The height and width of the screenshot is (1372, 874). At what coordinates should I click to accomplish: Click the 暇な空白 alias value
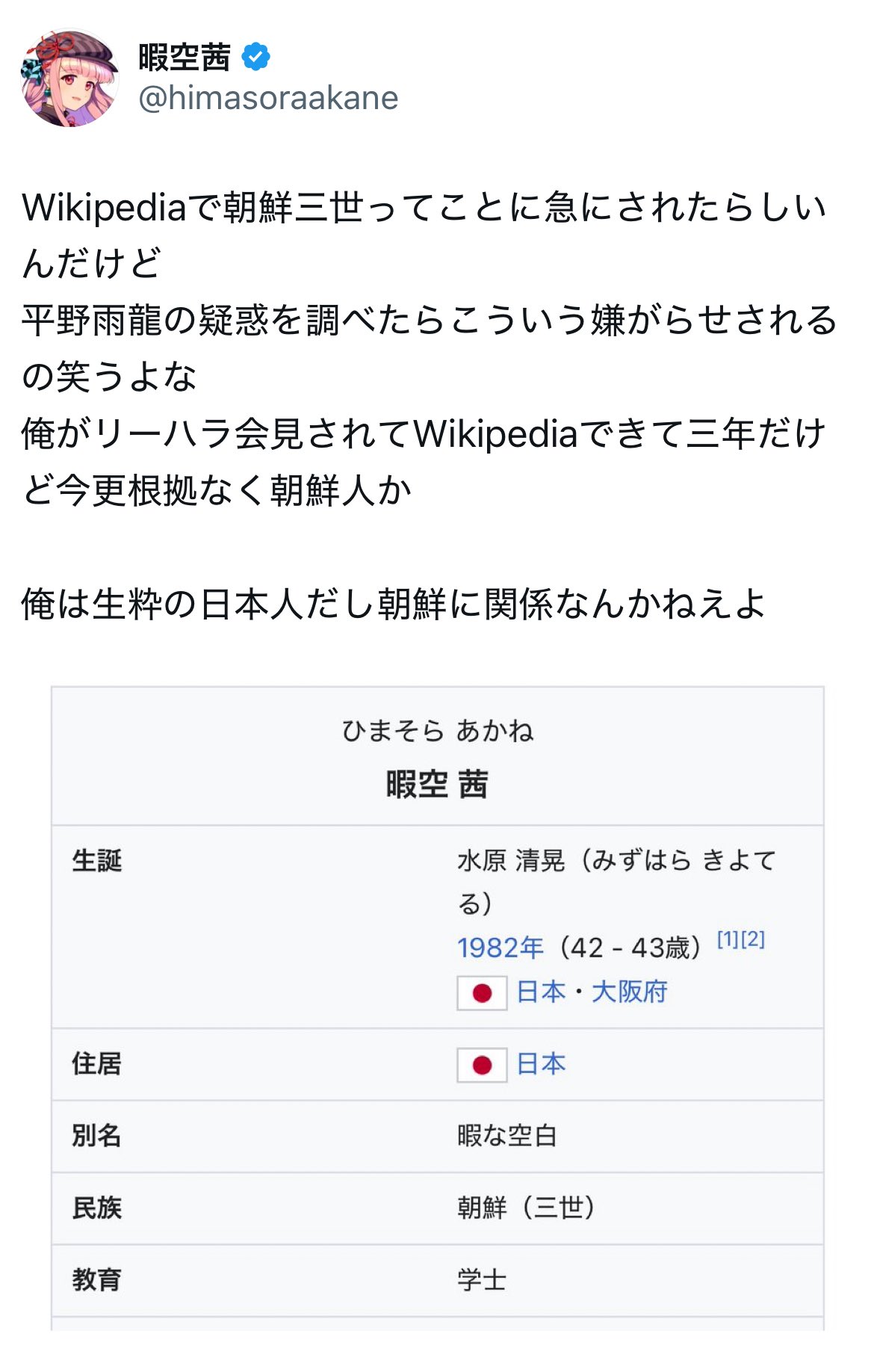click(x=507, y=1136)
